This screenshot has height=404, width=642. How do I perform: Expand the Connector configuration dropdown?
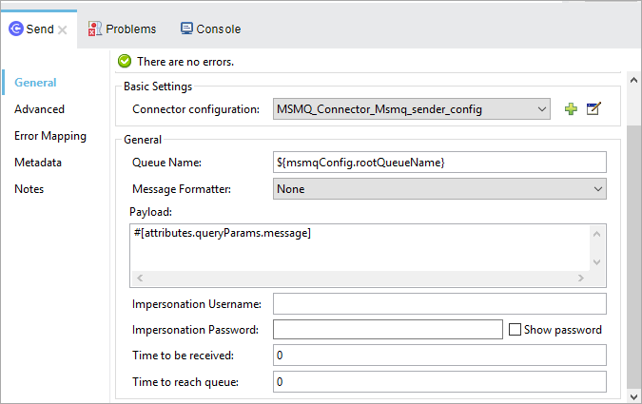[x=540, y=109]
